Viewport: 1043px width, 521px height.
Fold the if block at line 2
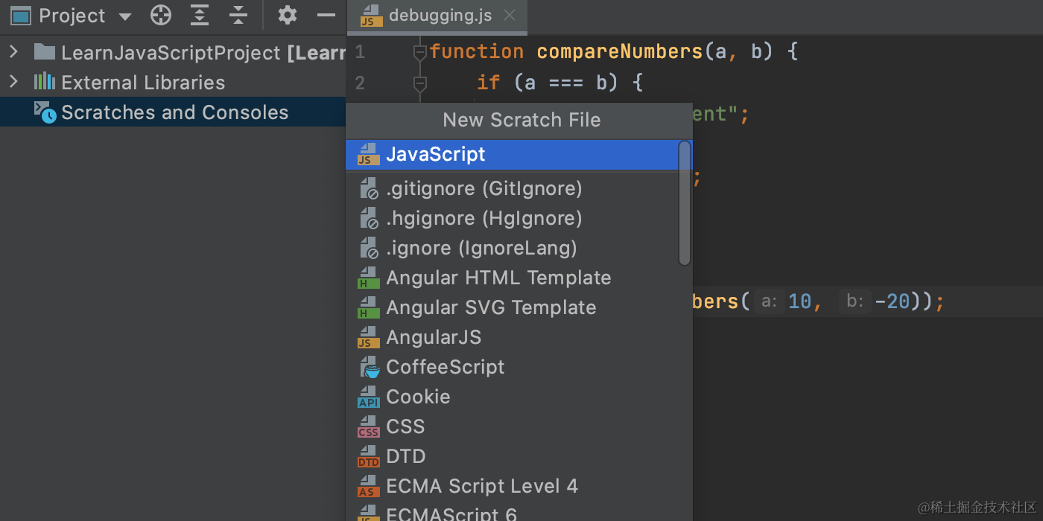click(x=419, y=83)
